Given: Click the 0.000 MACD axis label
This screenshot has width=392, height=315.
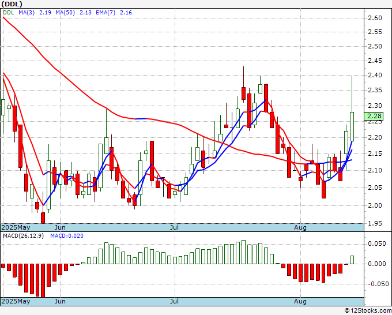Looking at the screenshot, I should [x=377, y=264].
